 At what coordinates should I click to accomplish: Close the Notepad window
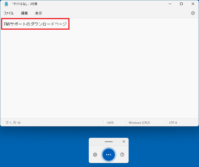tap(193, 4)
